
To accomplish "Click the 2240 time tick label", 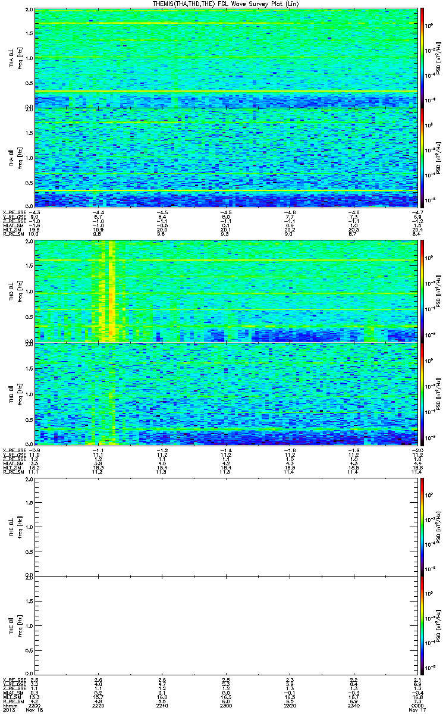I will coord(162,706).
